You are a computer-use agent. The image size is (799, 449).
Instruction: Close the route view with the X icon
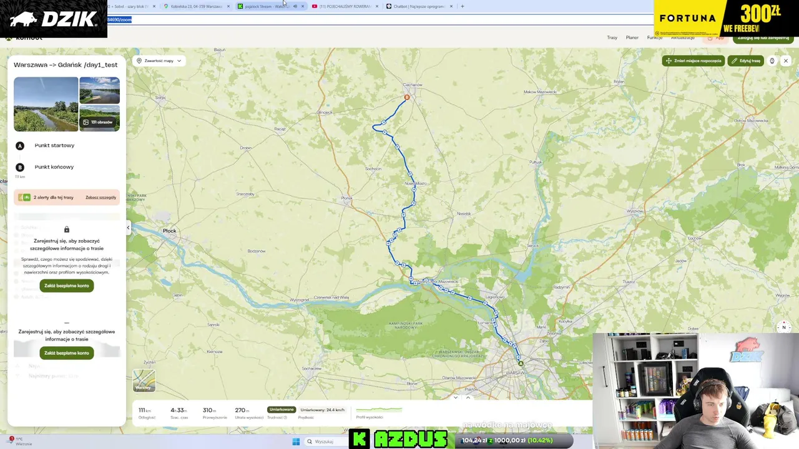786,60
